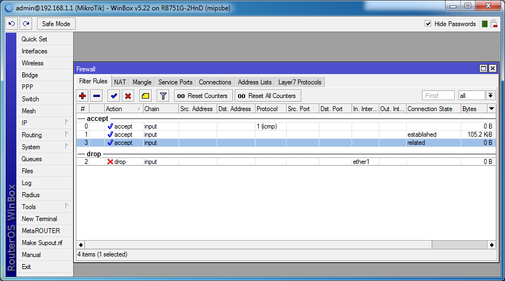Remove selected rule with minus icon
The image size is (505, 281).
click(x=97, y=96)
